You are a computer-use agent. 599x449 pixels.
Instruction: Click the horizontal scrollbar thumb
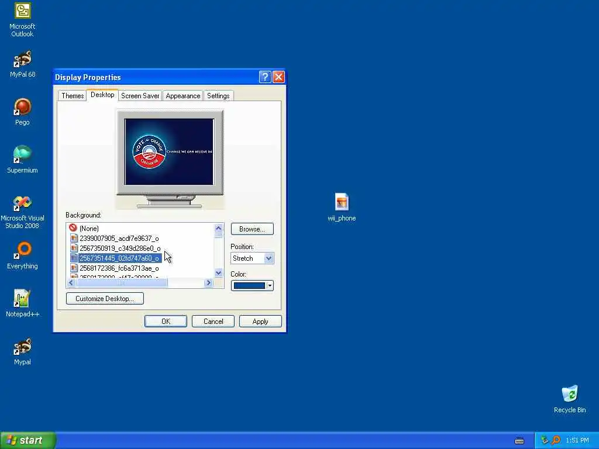click(x=122, y=283)
